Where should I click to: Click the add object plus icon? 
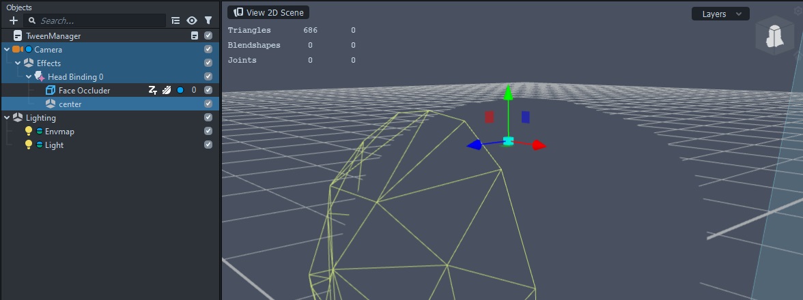tap(14, 20)
